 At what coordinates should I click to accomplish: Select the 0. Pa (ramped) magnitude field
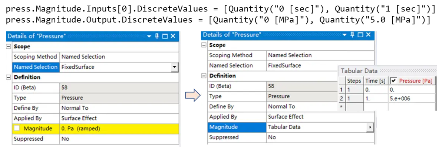119,129
